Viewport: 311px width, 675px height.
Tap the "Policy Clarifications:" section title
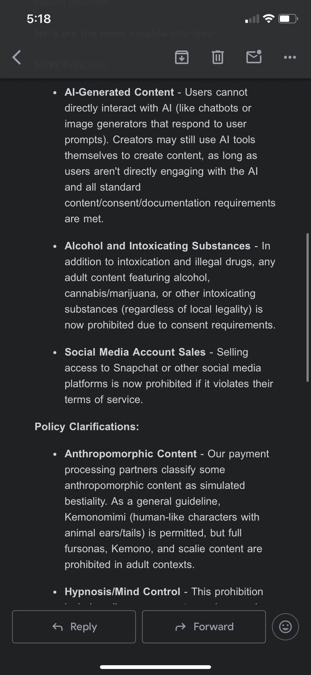click(x=87, y=427)
